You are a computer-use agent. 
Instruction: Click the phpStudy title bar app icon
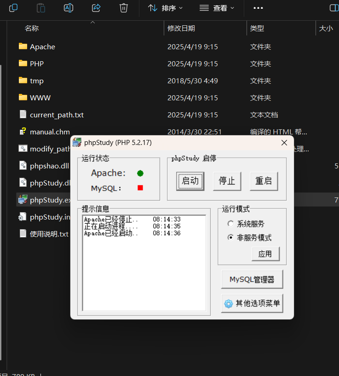[77, 143]
